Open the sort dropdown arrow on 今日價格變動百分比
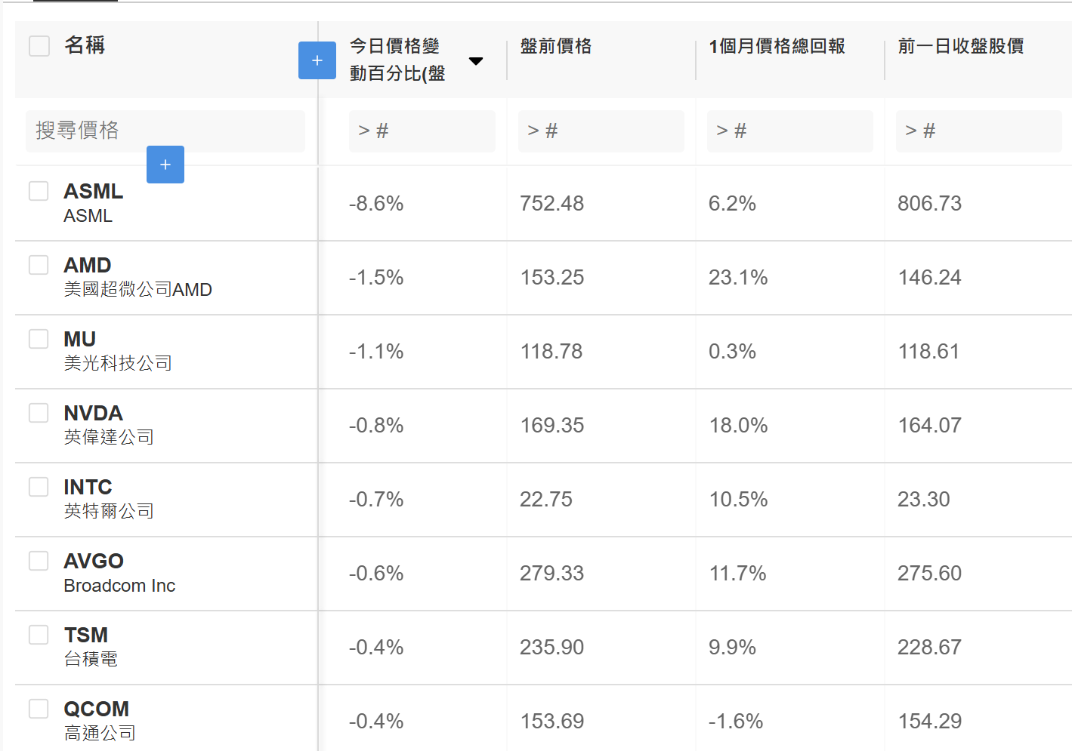The height and width of the screenshot is (751, 1072). click(x=476, y=61)
